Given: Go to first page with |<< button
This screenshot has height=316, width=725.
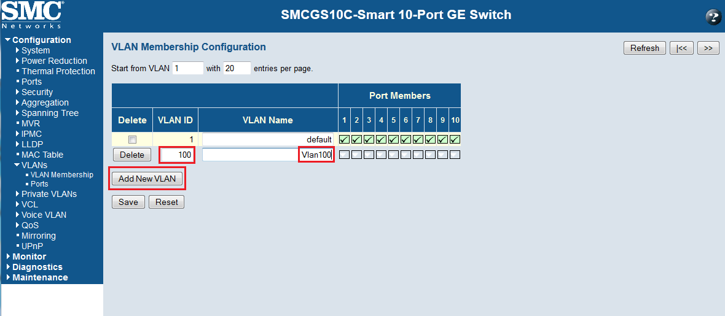Looking at the screenshot, I should 681,48.
